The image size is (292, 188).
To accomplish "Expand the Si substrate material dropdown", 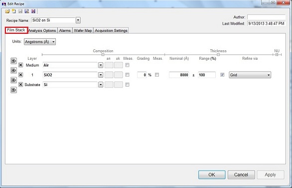I will click(101, 85).
